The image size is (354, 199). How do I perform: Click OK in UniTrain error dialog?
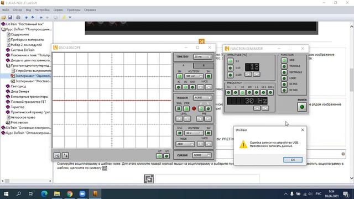point(293,160)
